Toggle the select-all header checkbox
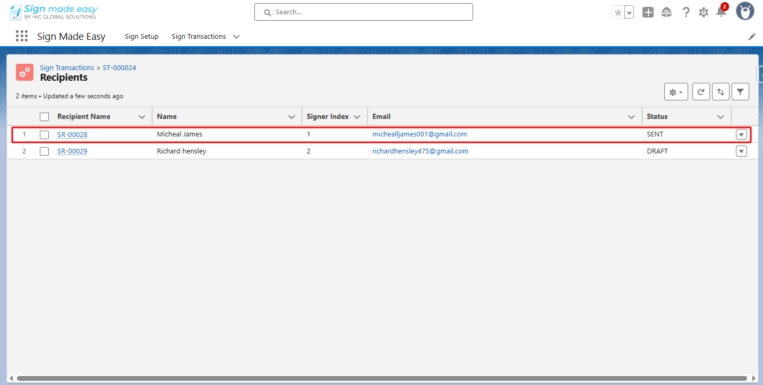This screenshot has width=763, height=385. coord(45,117)
